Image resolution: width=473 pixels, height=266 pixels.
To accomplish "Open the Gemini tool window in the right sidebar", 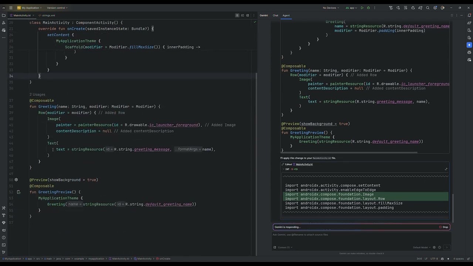I will (x=469, y=45).
